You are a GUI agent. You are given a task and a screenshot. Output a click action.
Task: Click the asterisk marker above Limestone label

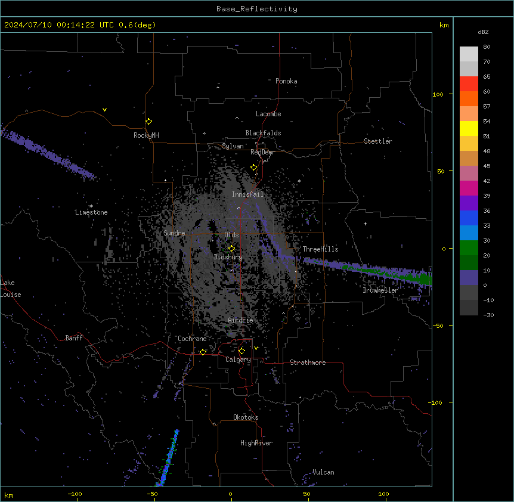point(91,206)
